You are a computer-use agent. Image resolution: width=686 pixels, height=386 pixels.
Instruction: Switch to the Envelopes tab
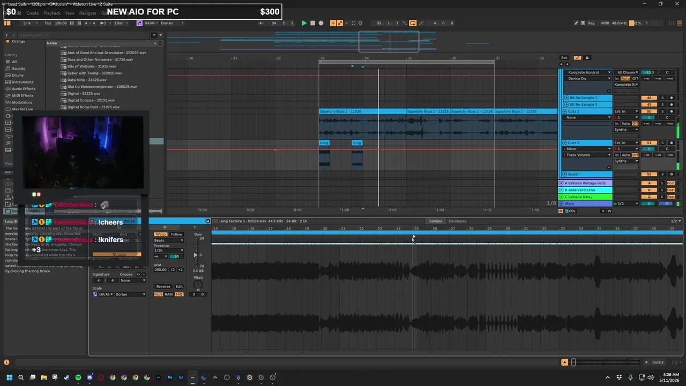(457, 221)
